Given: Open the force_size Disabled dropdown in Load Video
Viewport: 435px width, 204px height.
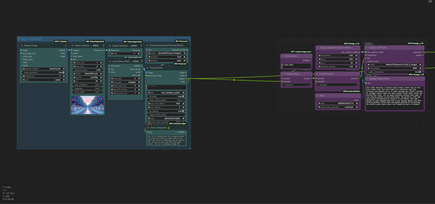Looking at the screenshot, I should click(126, 82).
